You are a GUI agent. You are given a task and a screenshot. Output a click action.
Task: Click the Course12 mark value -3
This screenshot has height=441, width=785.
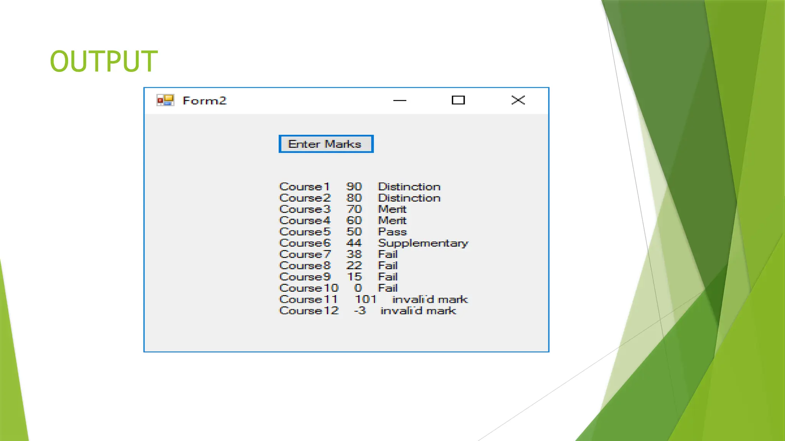[x=360, y=310]
